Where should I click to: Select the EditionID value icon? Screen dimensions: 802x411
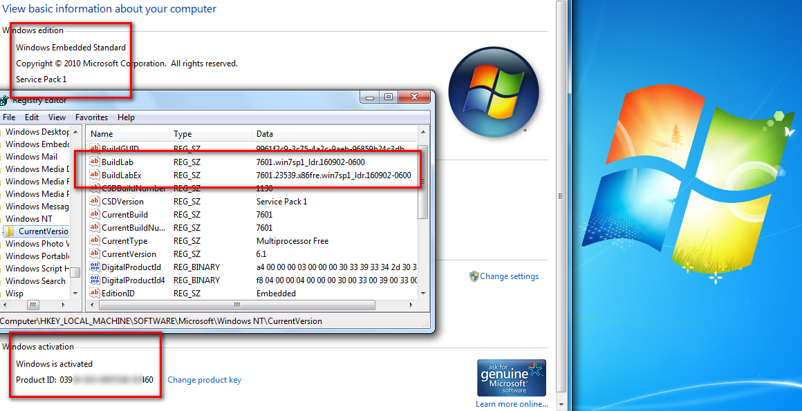click(x=95, y=293)
